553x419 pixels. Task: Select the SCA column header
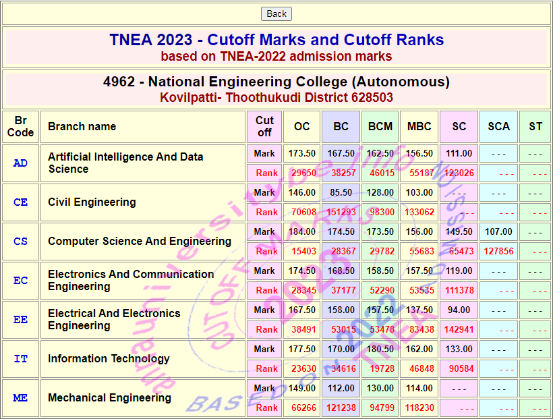[498, 127]
